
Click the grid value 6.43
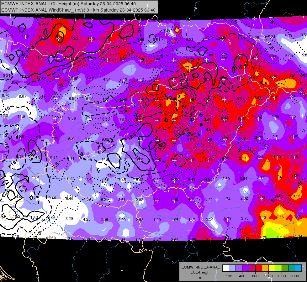(192, 180)
